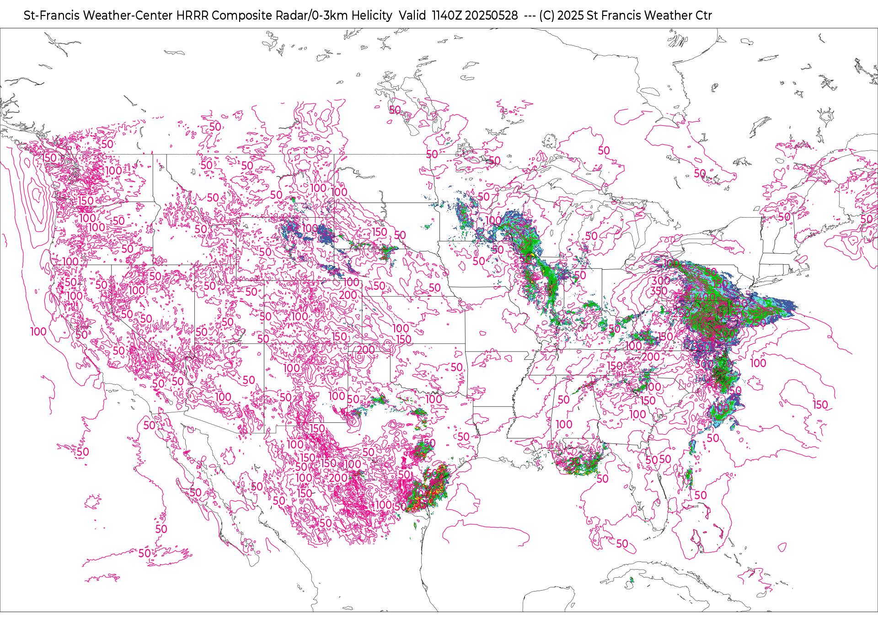Click the "350" helicity contour label

(659, 291)
